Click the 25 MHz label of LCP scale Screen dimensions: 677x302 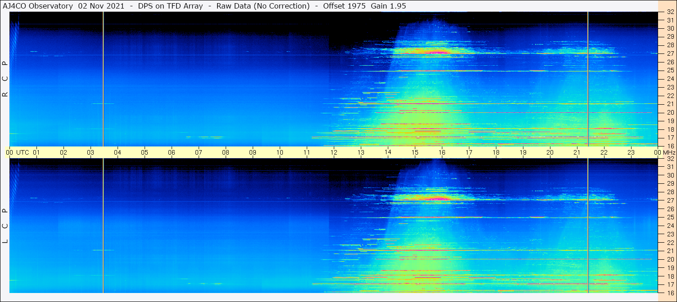click(x=670, y=218)
